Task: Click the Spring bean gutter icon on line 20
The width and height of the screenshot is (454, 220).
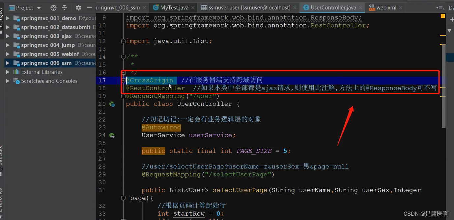Action: click(112, 104)
